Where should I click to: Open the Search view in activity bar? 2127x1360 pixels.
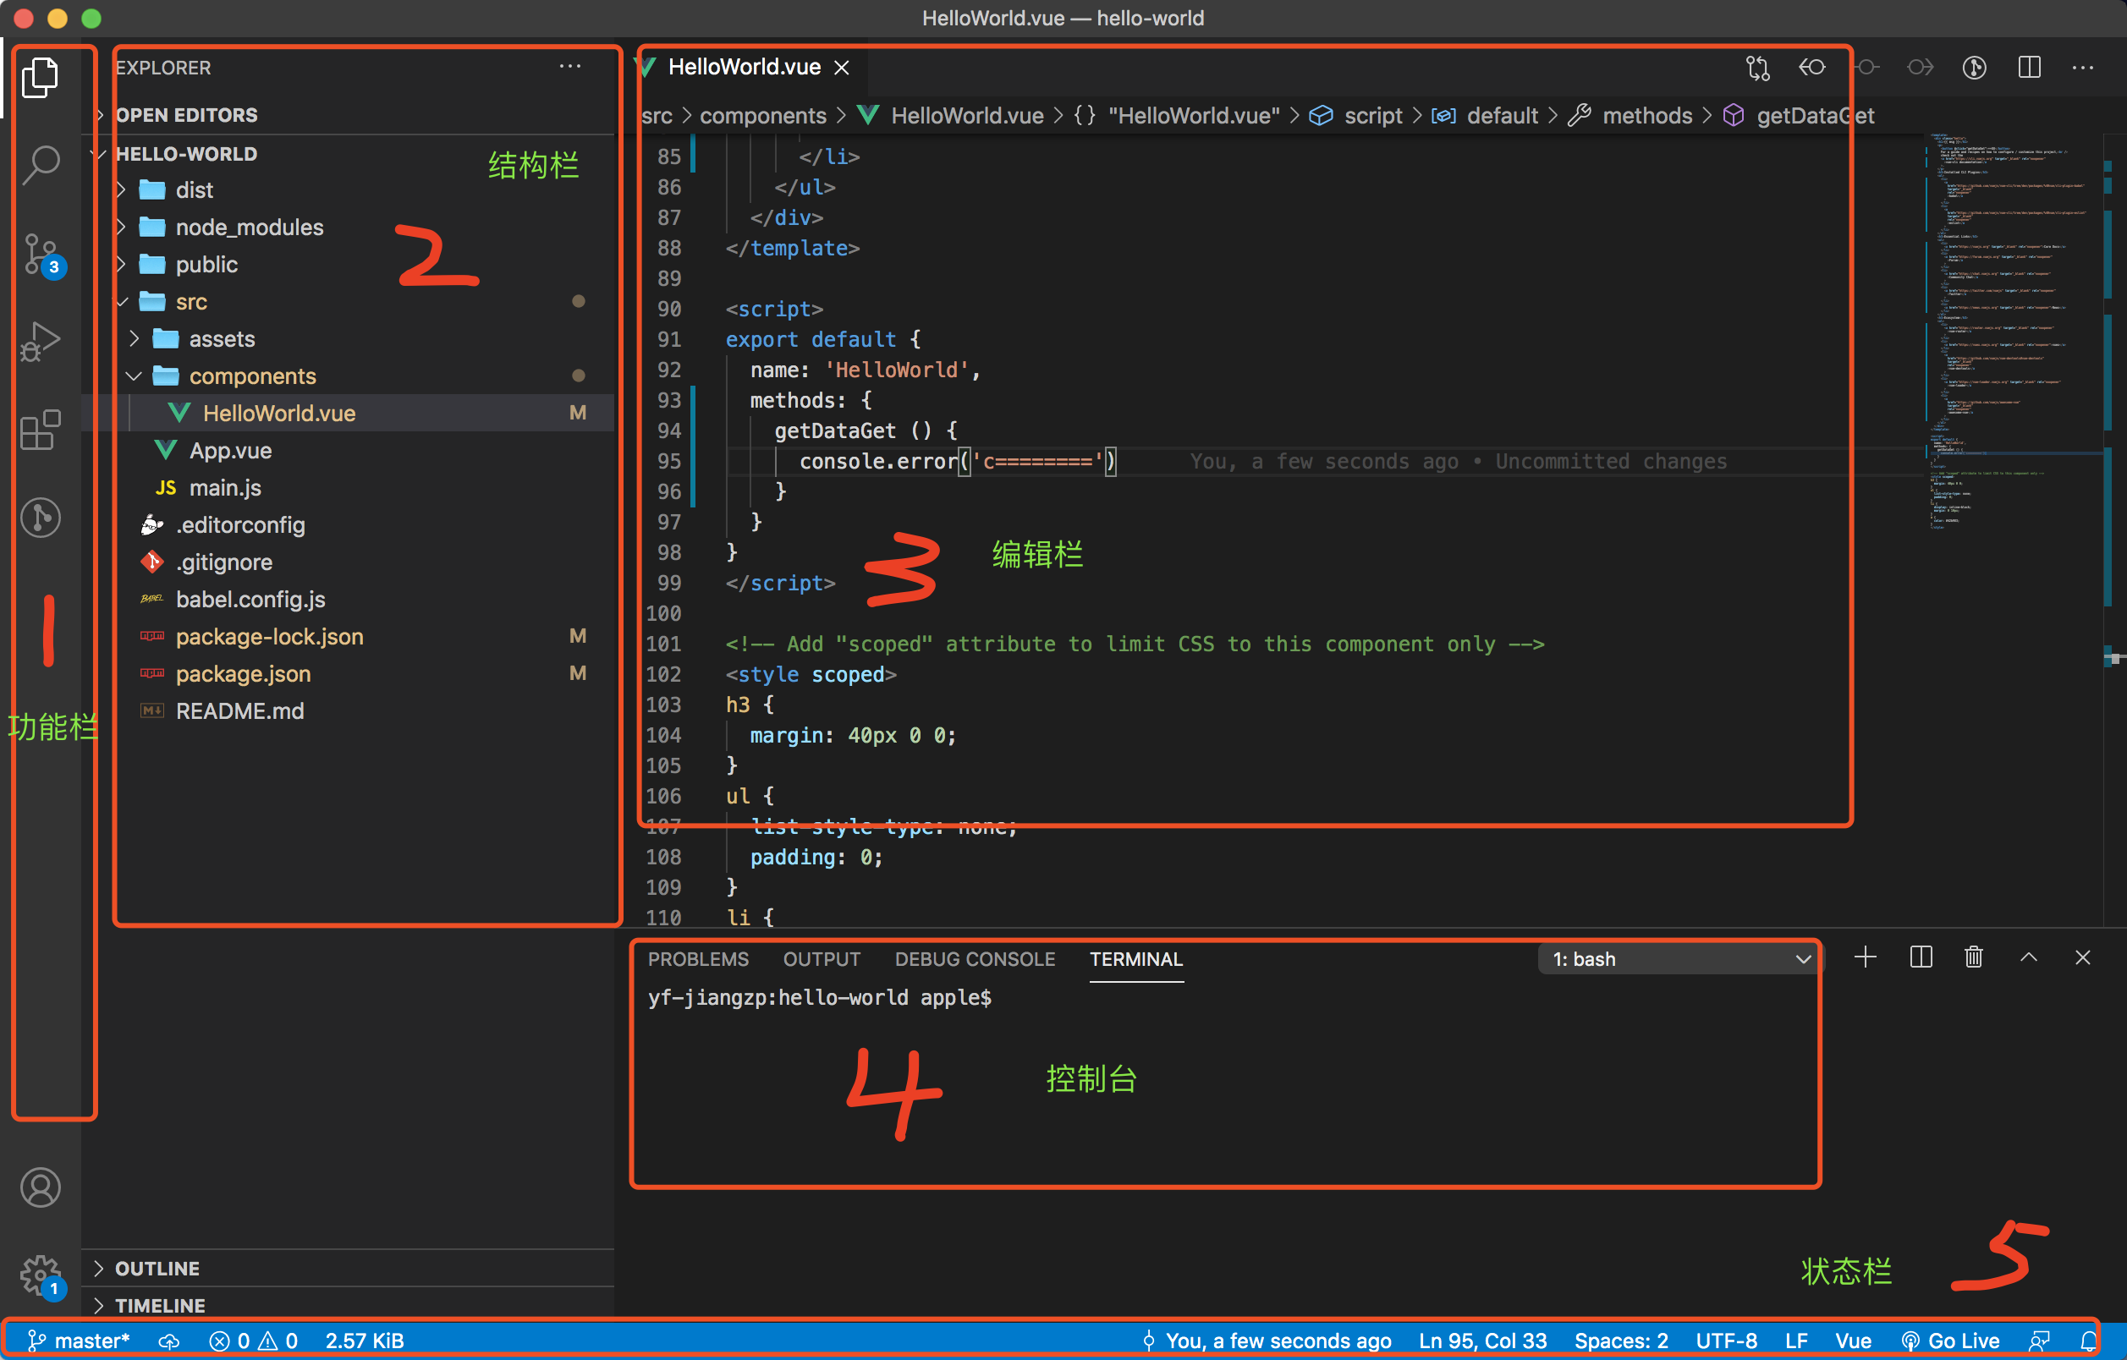41,164
